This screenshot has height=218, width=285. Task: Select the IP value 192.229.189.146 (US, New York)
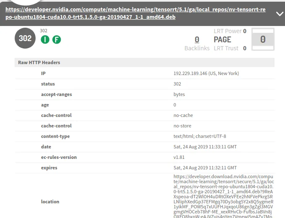pos(206,73)
